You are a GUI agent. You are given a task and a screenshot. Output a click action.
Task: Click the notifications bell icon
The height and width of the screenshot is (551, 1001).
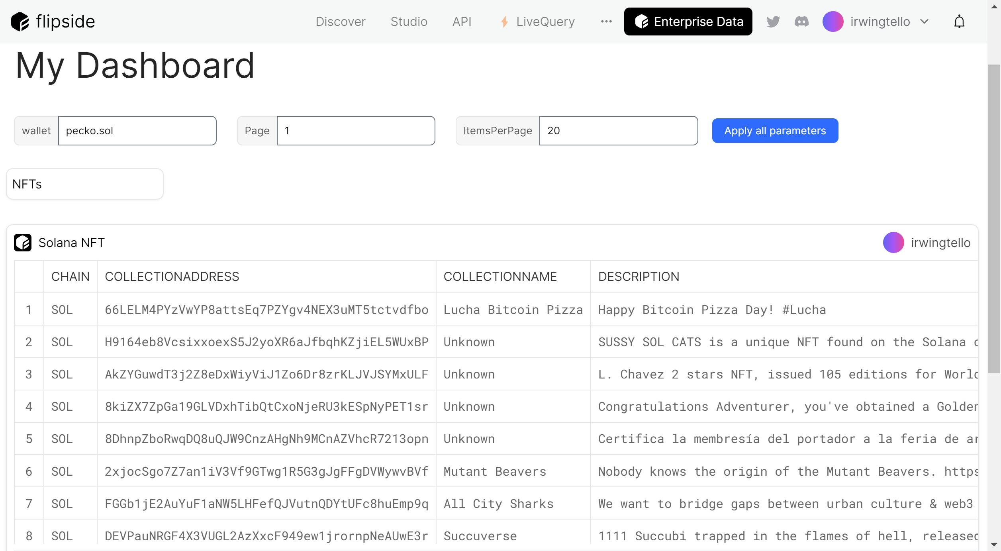[x=959, y=21]
